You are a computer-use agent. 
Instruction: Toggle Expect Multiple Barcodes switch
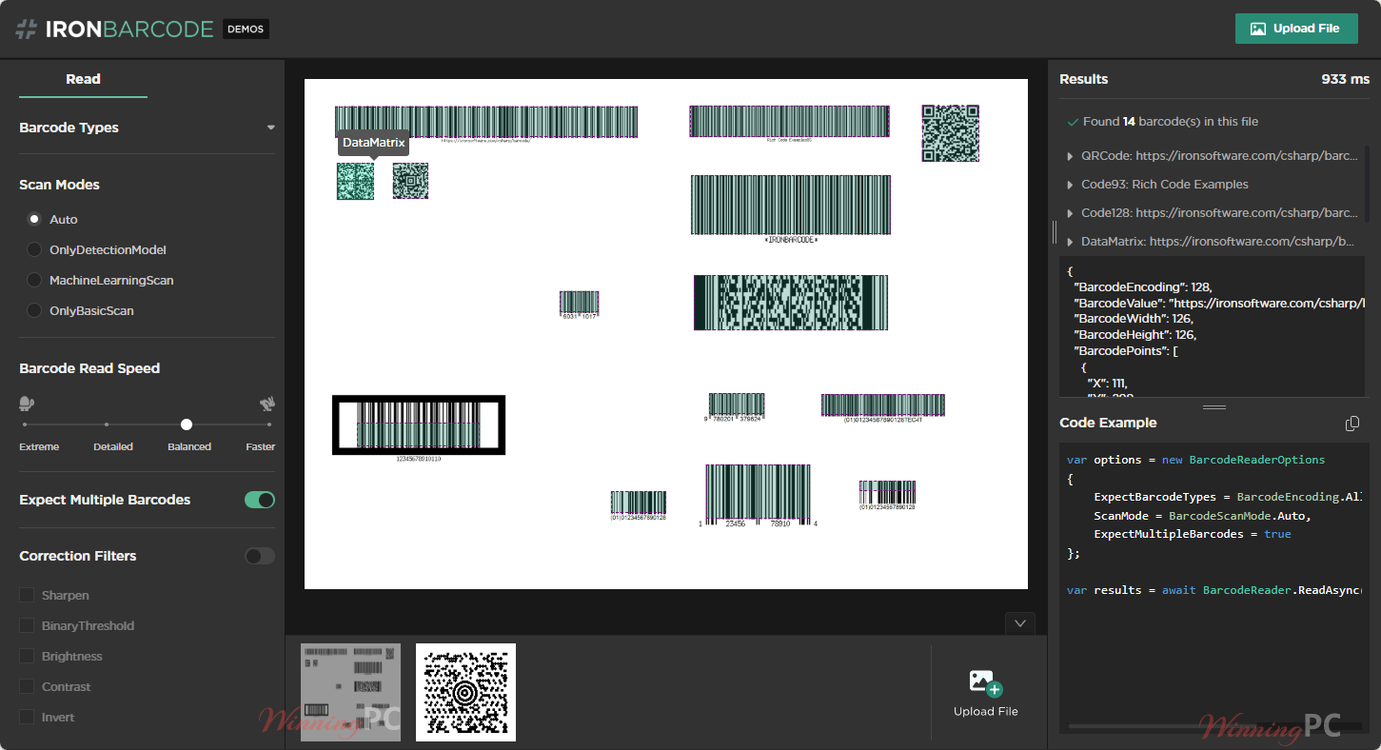(260, 500)
